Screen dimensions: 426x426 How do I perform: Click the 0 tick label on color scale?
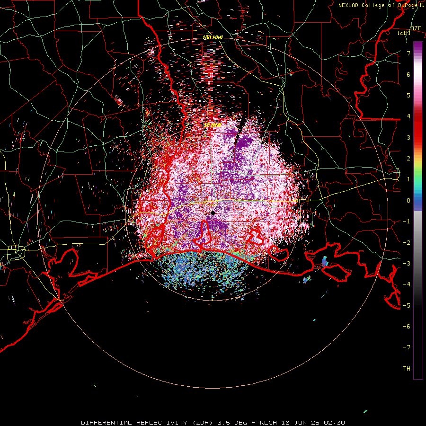pyautogui.click(x=408, y=200)
